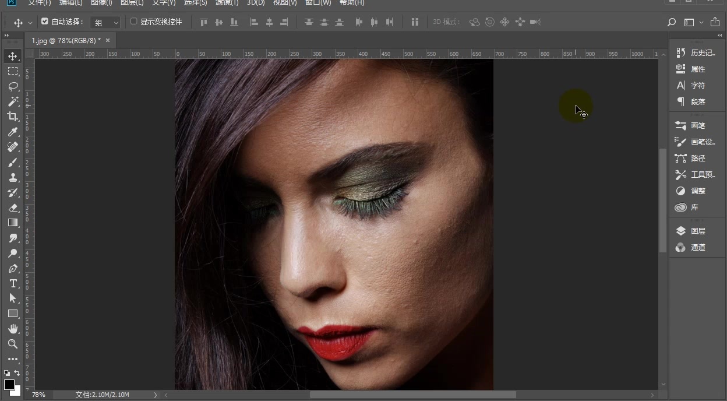Open the search icon in options bar
This screenshot has width=727, height=401.
point(672,22)
